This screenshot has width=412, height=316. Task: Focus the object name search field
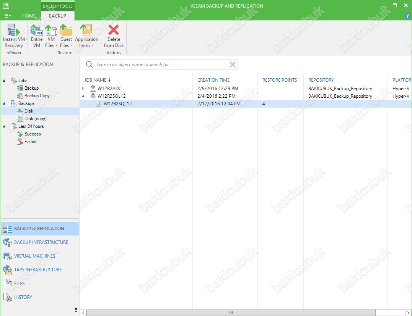click(x=161, y=64)
